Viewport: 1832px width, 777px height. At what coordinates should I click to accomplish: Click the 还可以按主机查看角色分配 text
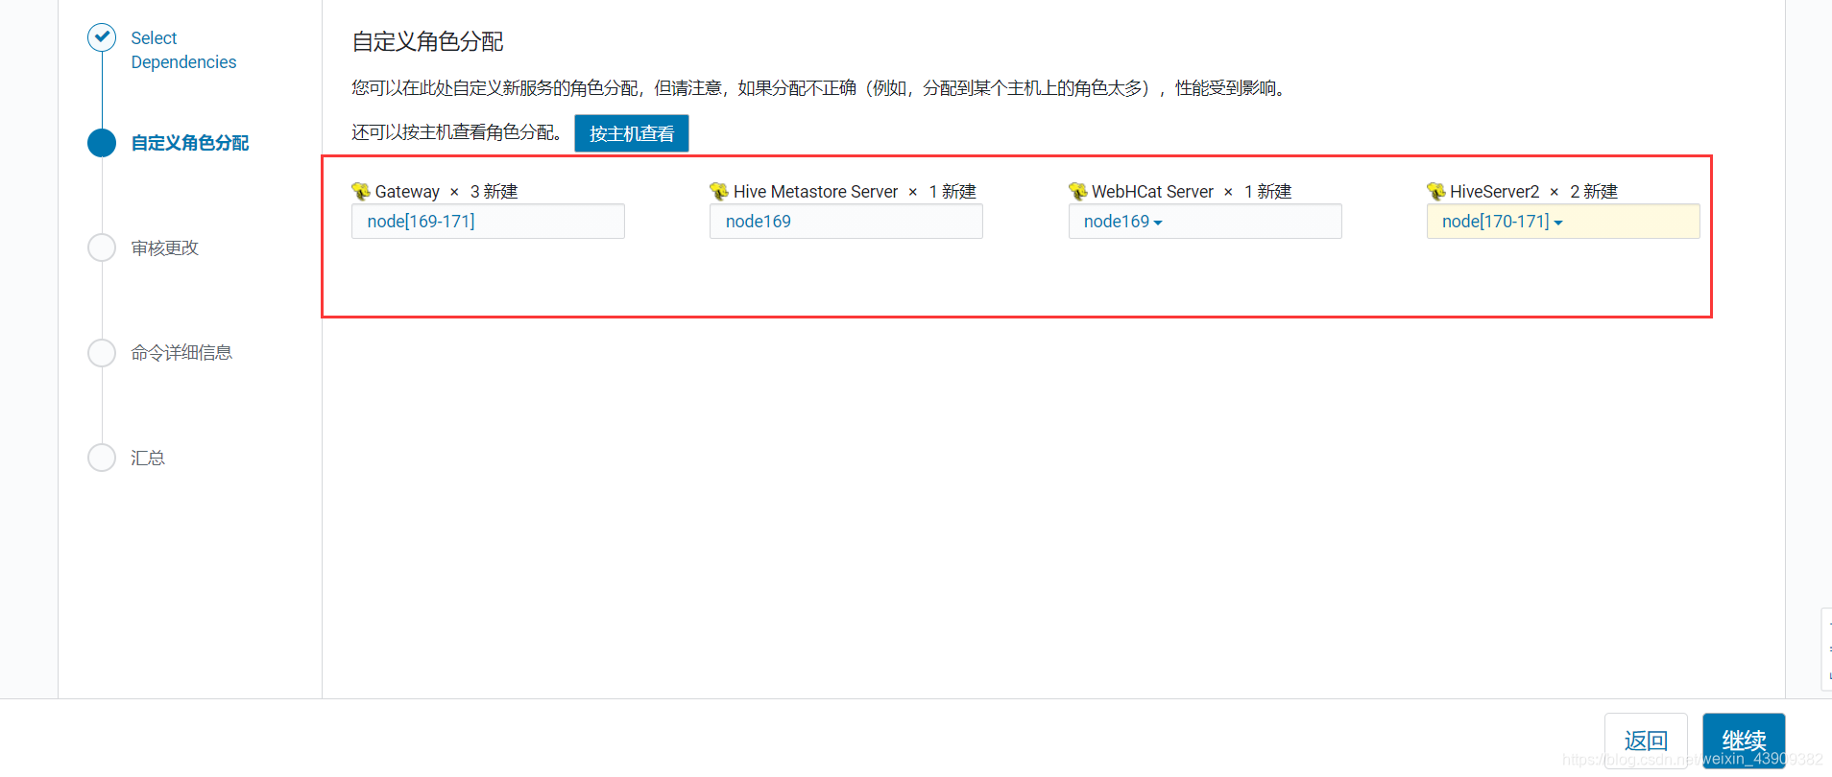pos(456,132)
